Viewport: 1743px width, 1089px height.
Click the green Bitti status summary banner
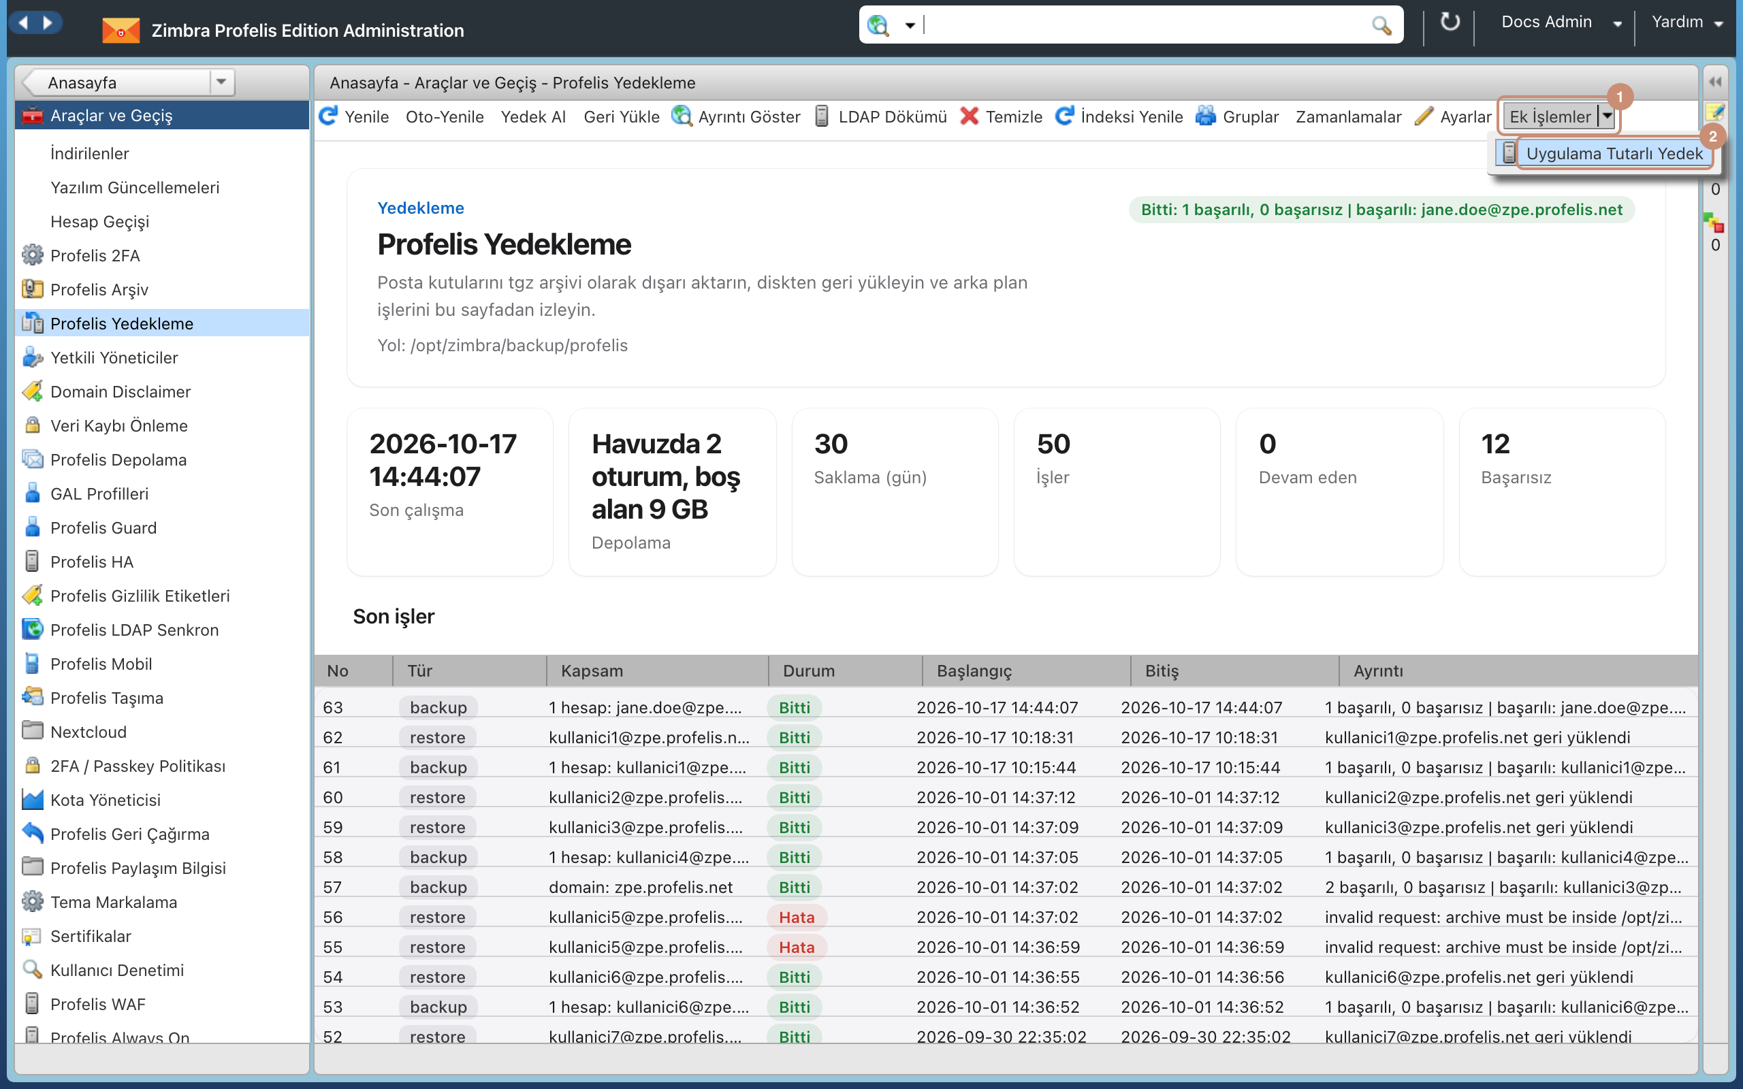(1381, 210)
